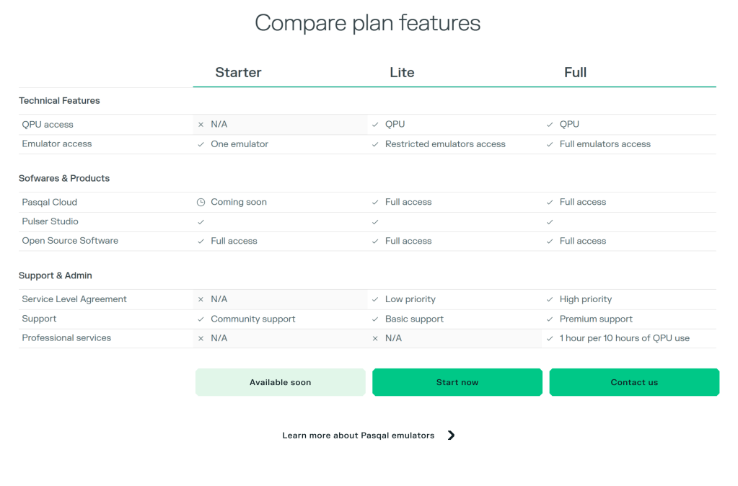Click the Starter checkmark in Pulser Studio row
Viewport: 738px width, 486px height.
point(201,222)
